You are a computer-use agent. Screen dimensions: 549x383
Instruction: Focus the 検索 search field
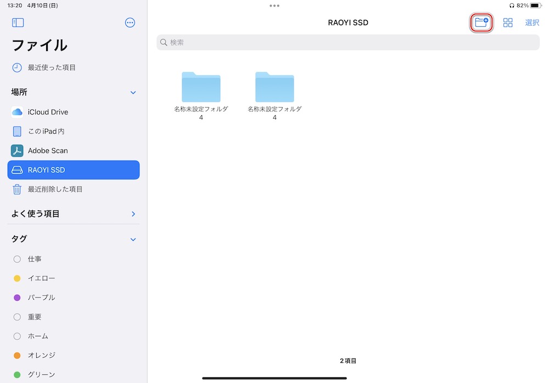coord(348,42)
